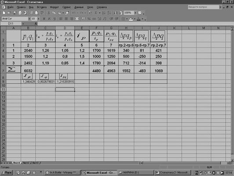This screenshot has width=234, height=176.
Task: Toggle bold formatting (Ж) button
Action: pyautogui.click(x=44, y=19)
